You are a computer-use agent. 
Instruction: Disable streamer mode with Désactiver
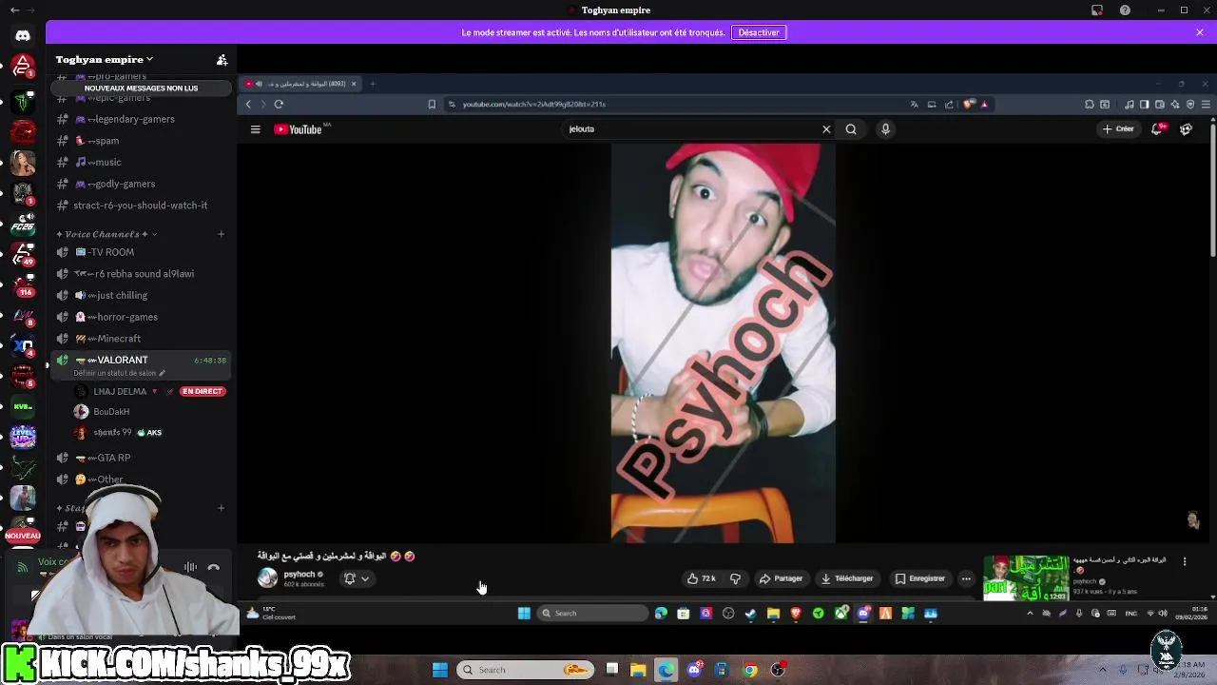[759, 32]
